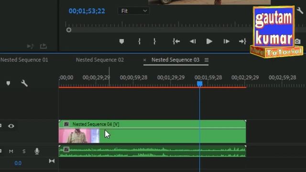The width and height of the screenshot is (306, 172).
Task: Open Nested Sequence 03 panel menu
Action: (x=207, y=60)
